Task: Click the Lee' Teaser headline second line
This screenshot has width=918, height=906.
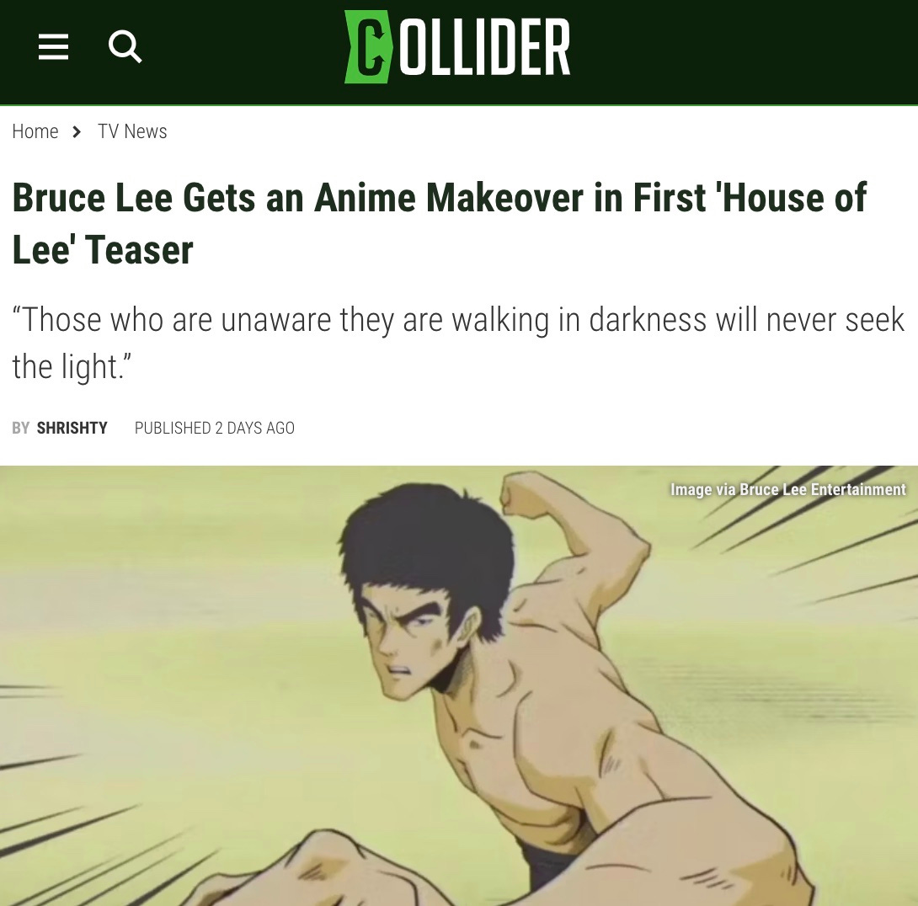Action: click(x=103, y=250)
